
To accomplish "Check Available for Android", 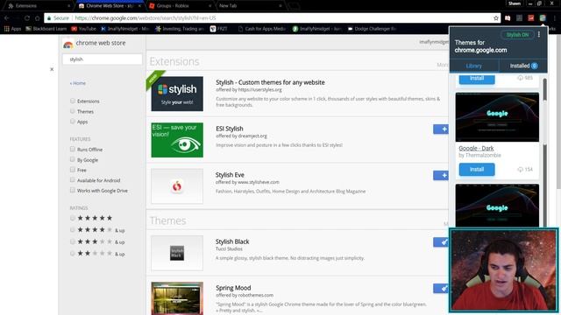I will point(73,180).
